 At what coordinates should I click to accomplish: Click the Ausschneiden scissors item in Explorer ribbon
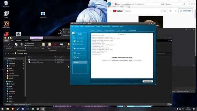29,43
